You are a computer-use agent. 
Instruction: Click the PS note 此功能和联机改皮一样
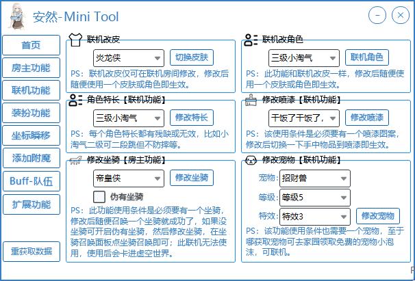(325, 79)
